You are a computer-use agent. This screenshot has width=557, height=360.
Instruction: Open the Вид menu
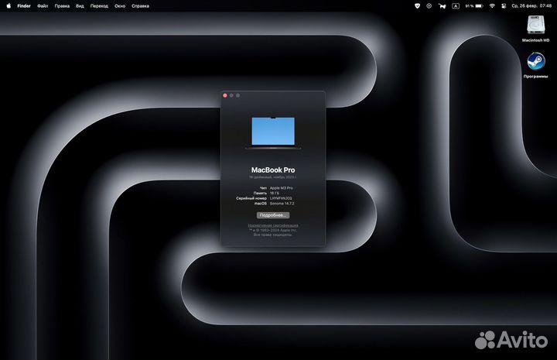point(80,5)
